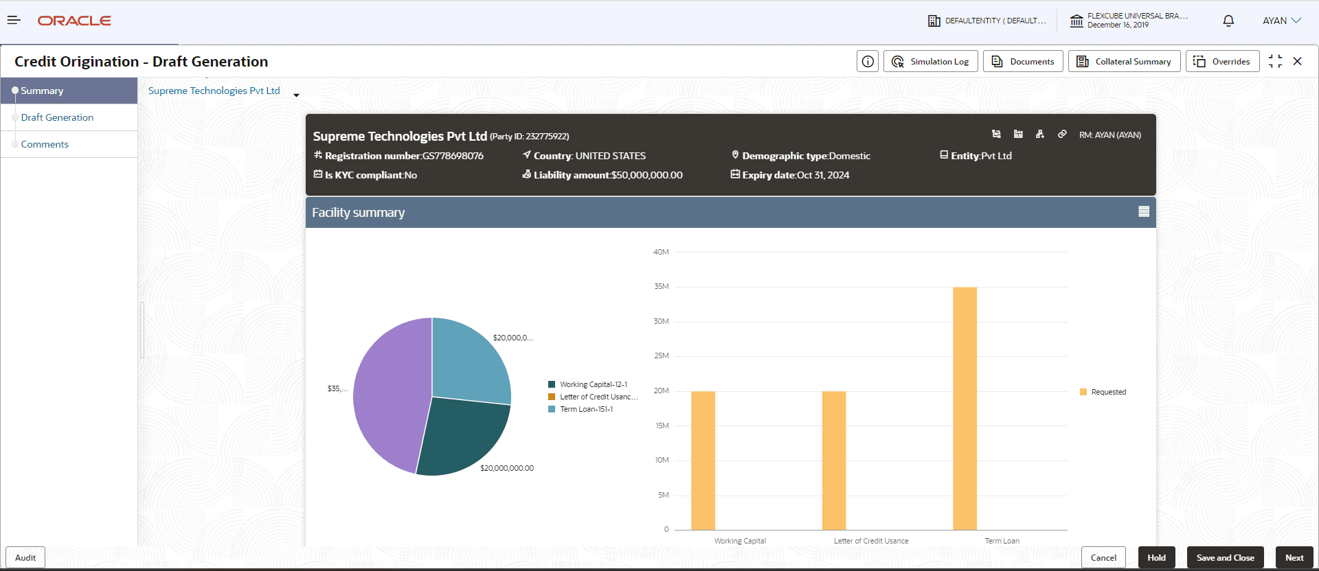Collapse the screen using the restore-size icon
This screenshot has height=571, width=1319.
[1275, 61]
